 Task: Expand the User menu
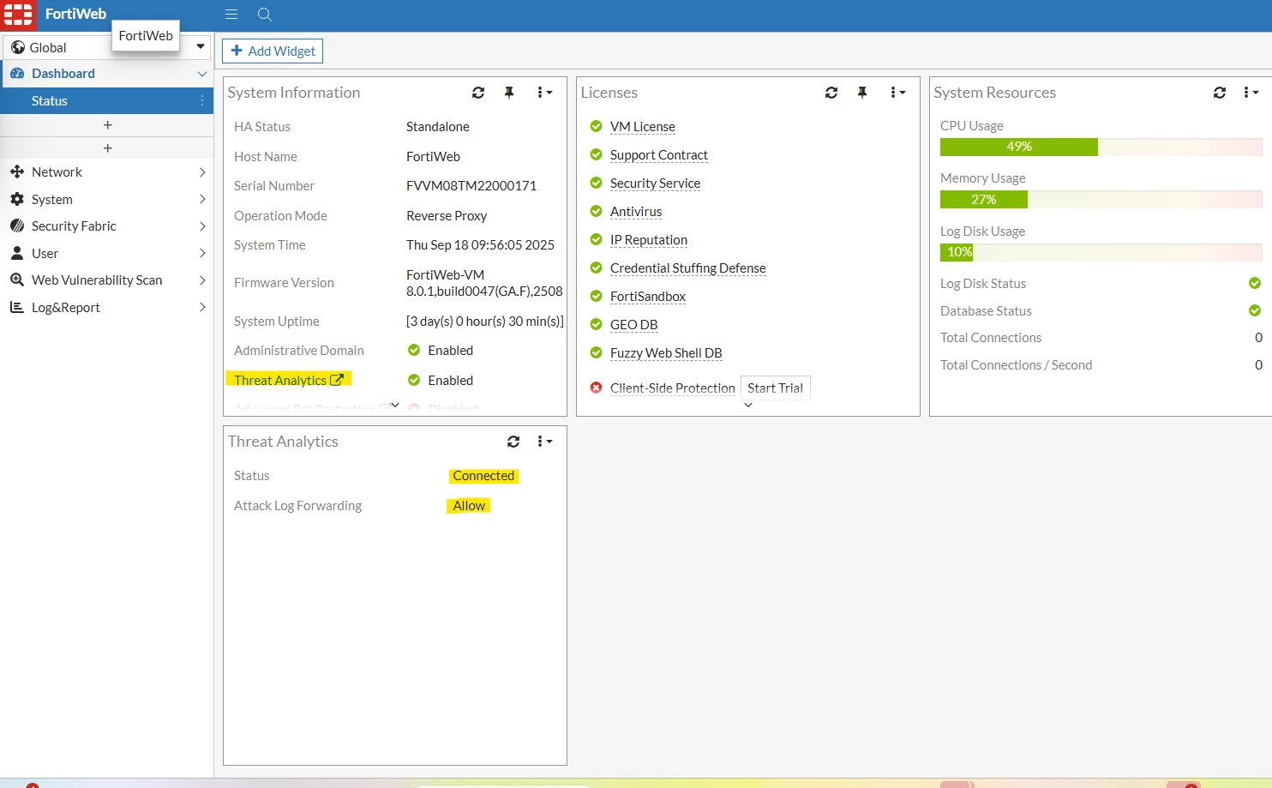(202, 253)
